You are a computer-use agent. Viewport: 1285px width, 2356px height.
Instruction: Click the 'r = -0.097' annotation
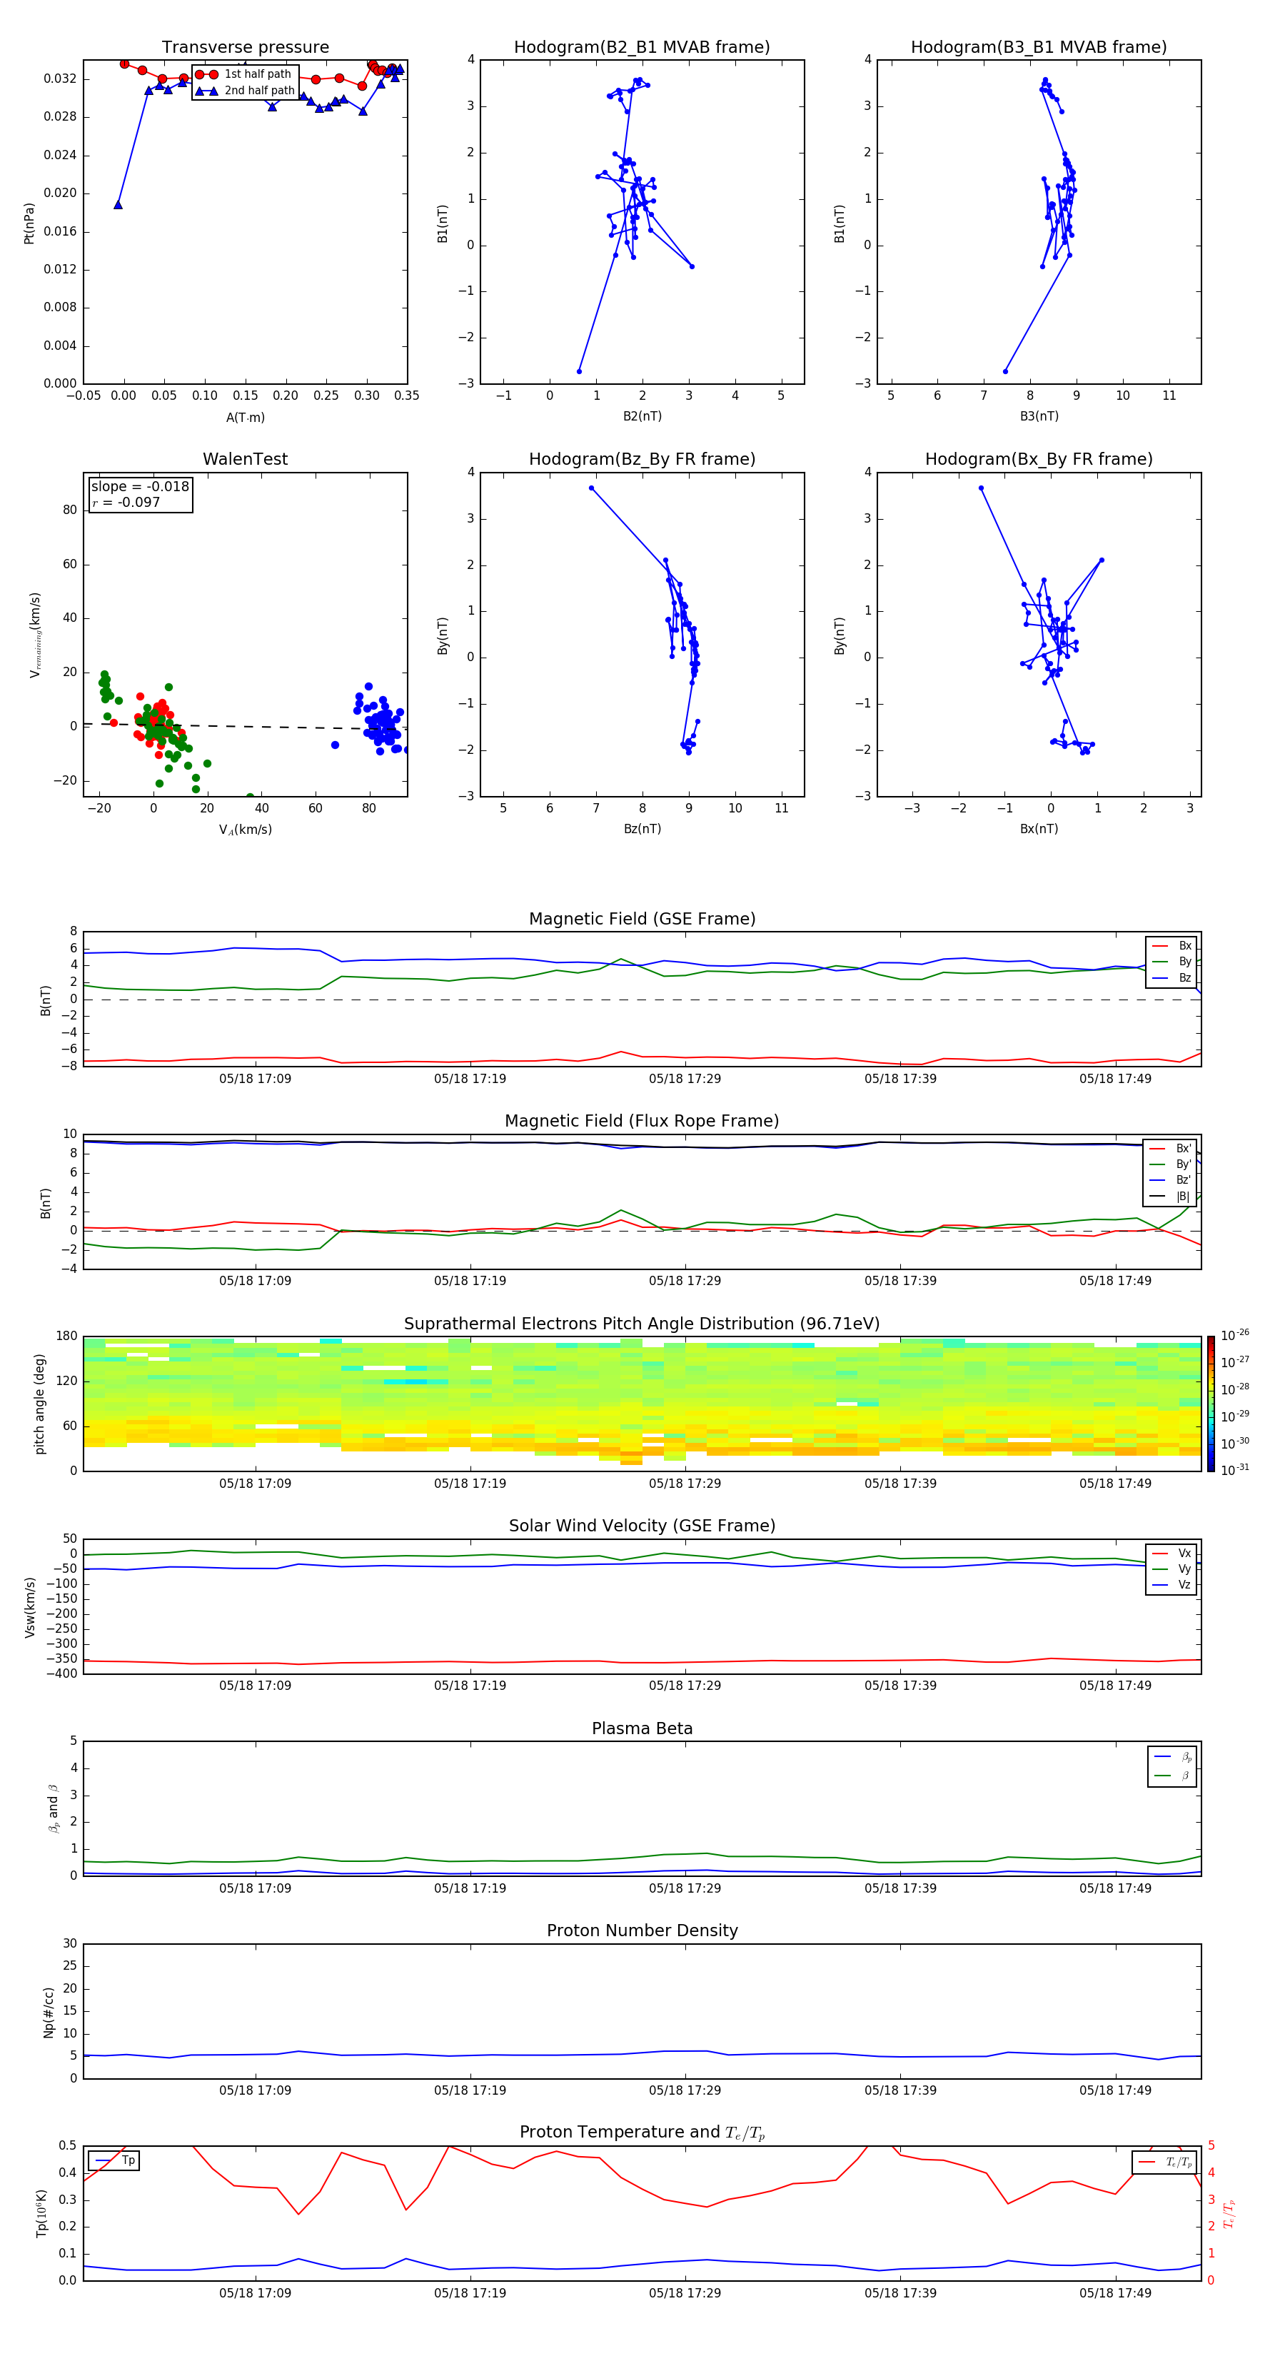coord(126,502)
